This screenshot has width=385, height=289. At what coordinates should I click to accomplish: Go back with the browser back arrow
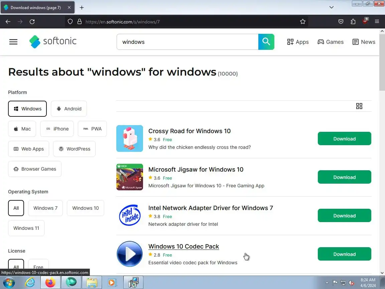(8, 22)
